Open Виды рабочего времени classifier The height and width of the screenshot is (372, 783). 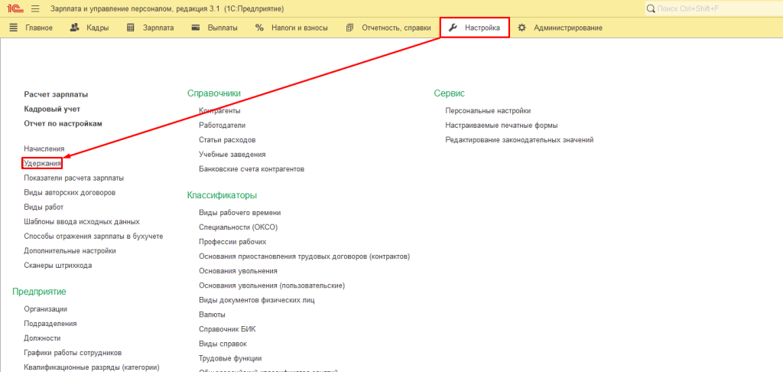pyautogui.click(x=239, y=213)
